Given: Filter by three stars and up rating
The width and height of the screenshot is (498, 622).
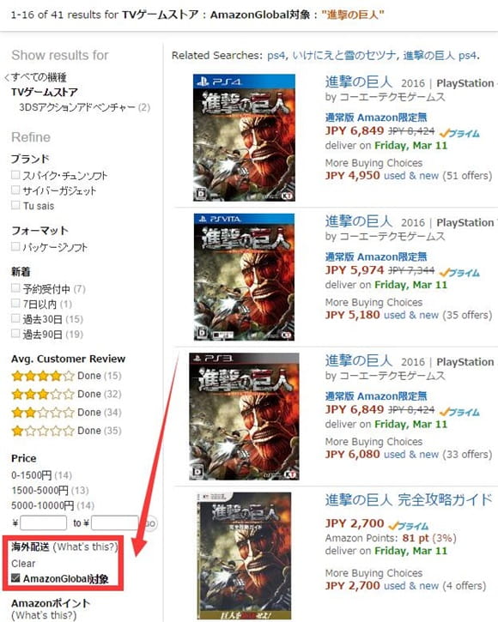Looking at the screenshot, I should pyautogui.click(x=66, y=394).
